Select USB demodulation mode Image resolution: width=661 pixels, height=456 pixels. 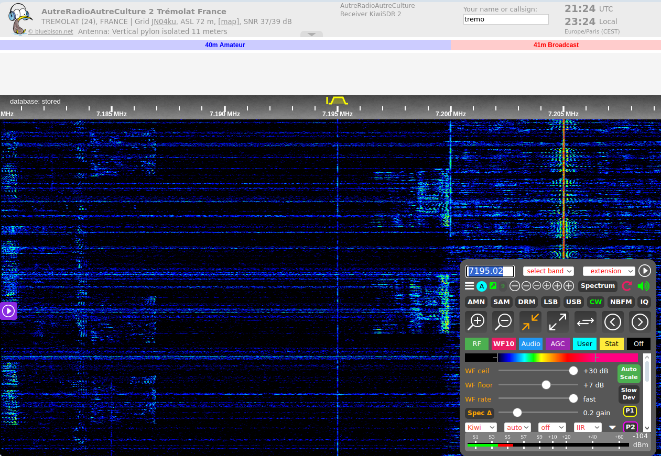point(573,302)
